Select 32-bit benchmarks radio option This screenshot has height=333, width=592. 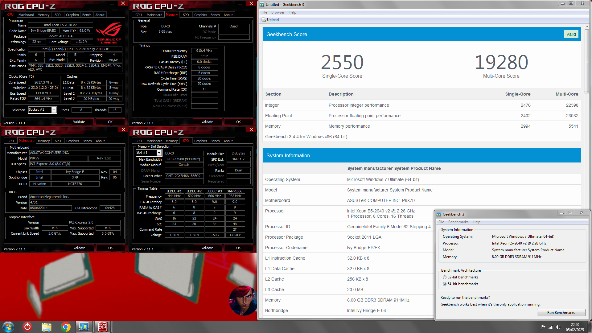(x=444, y=277)
